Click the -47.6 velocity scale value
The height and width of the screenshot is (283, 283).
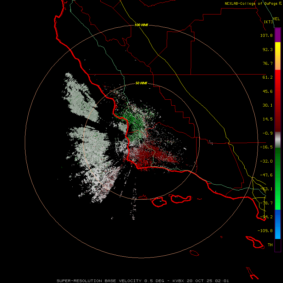tap(266, 175)
